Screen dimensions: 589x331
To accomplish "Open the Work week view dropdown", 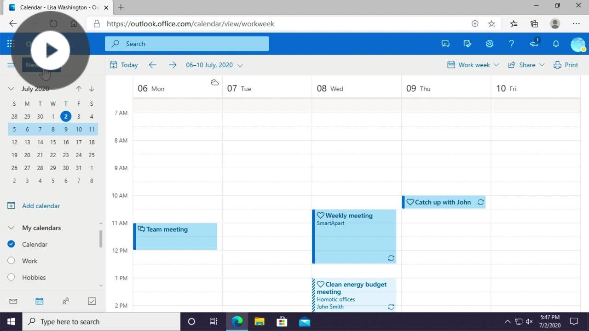I will click(473, 65).
